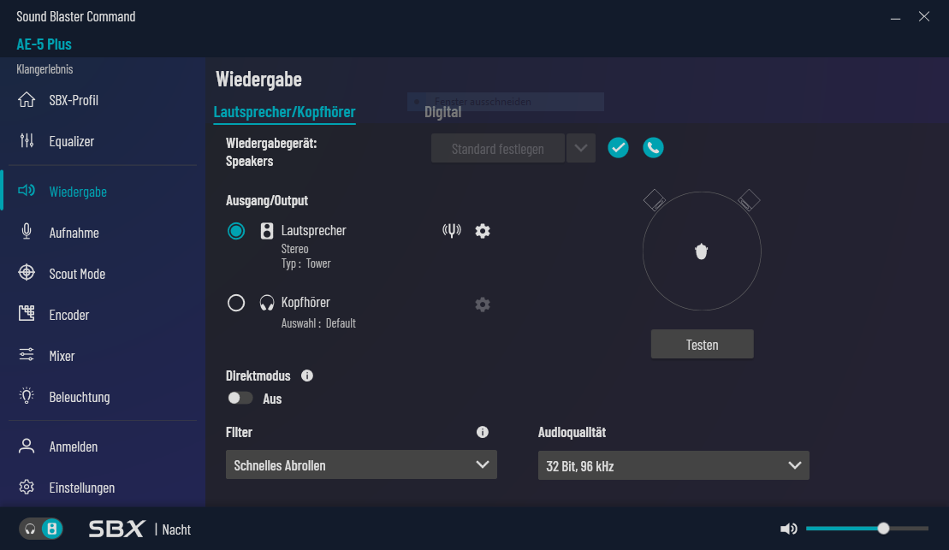Screen dimensions: 949x550
Task: Open Scout Mode page
Action: pos(77,274)
